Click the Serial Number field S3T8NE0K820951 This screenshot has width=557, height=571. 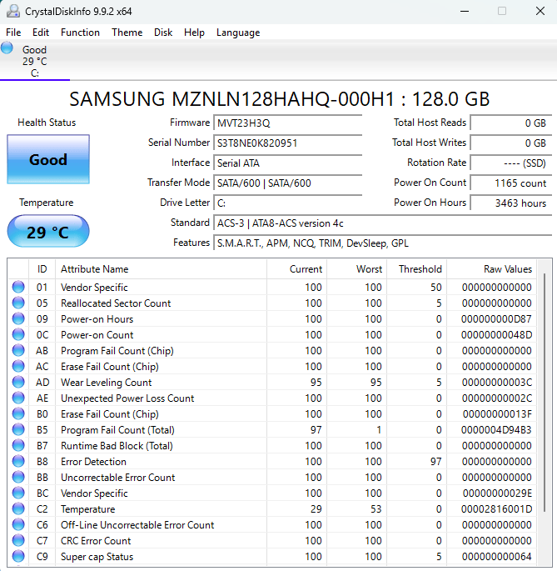(287, 143)
